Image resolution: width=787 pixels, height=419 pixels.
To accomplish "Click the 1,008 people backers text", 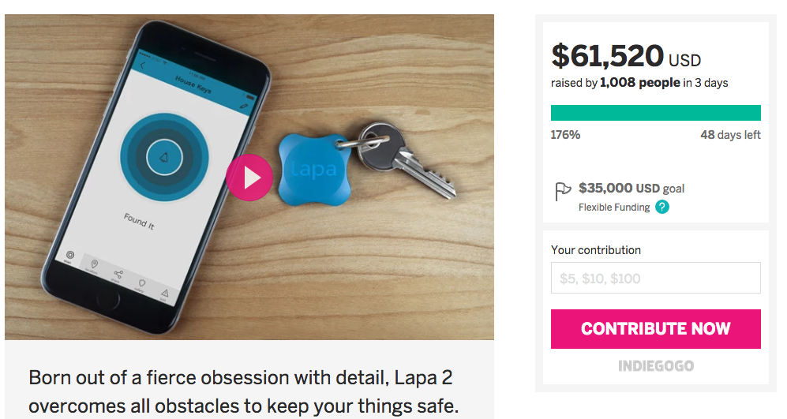I will click(x=640, y=83).
